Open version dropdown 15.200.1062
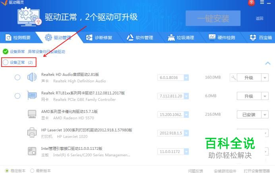275x173 pixels. pyautogui.click(x=186, y=114)
